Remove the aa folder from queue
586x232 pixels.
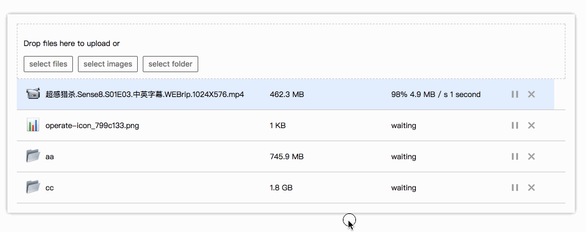pos(531,156)
